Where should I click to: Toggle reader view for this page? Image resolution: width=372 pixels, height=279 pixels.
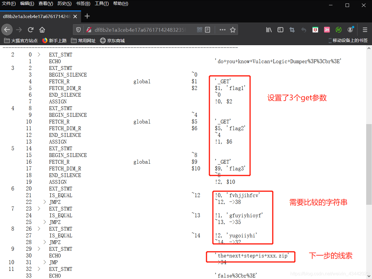[x=208, y=30]
